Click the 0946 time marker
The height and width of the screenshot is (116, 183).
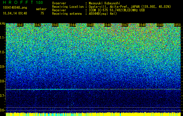(107, 25)
